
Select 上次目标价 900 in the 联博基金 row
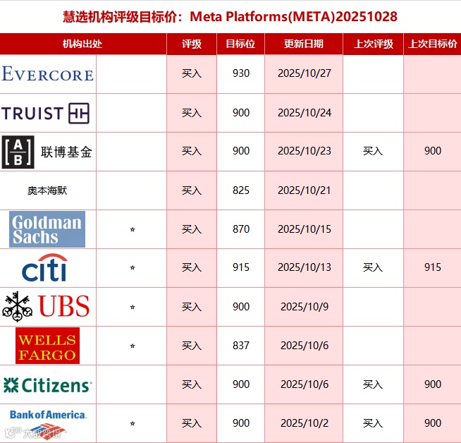(433, 151)
